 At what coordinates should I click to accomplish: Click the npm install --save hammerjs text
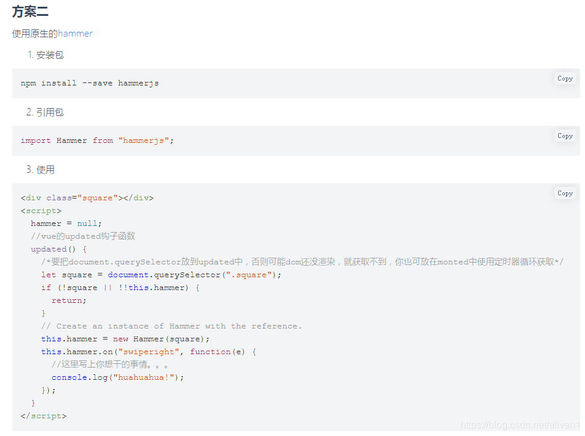coord(89,82)
